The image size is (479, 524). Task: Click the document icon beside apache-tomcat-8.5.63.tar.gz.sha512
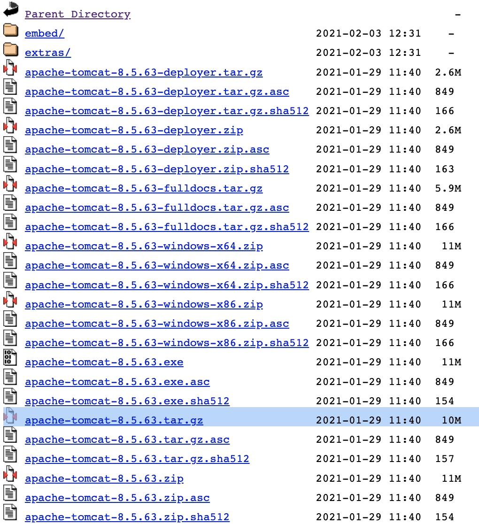click(x=10, y=455)
